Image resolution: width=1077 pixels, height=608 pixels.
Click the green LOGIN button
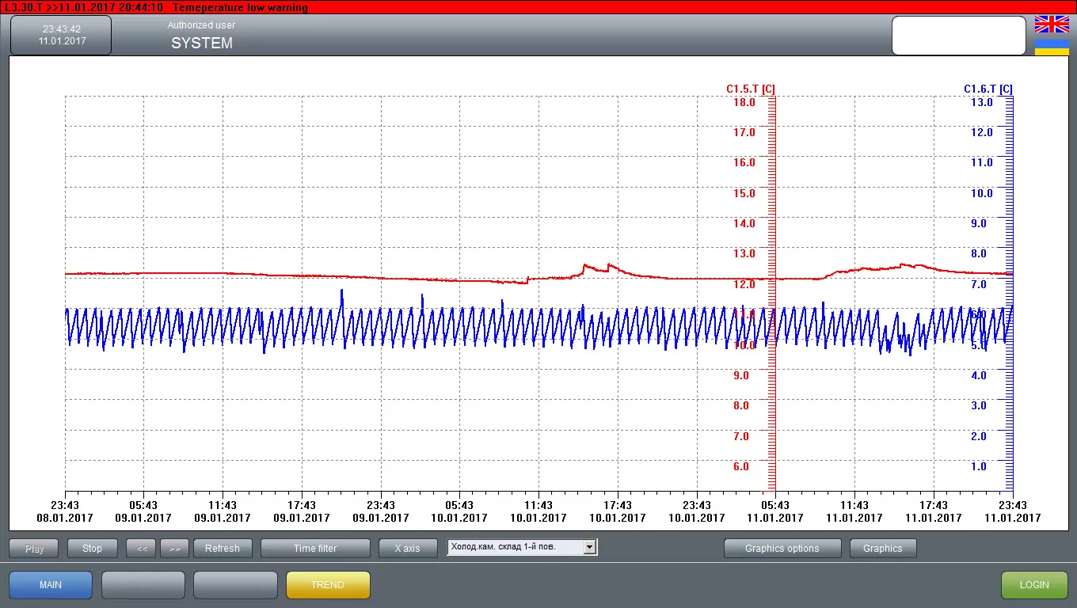pos(1034,585)
